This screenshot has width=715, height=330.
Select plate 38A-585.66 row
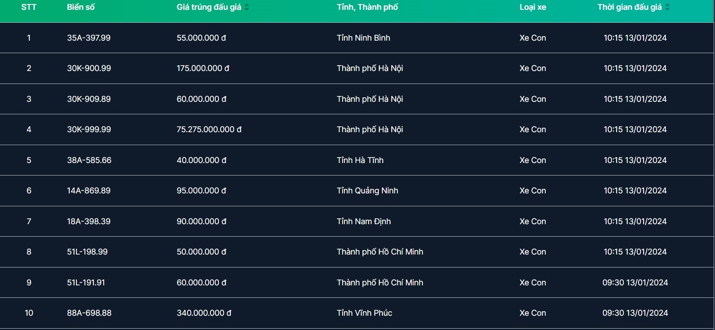89,160
